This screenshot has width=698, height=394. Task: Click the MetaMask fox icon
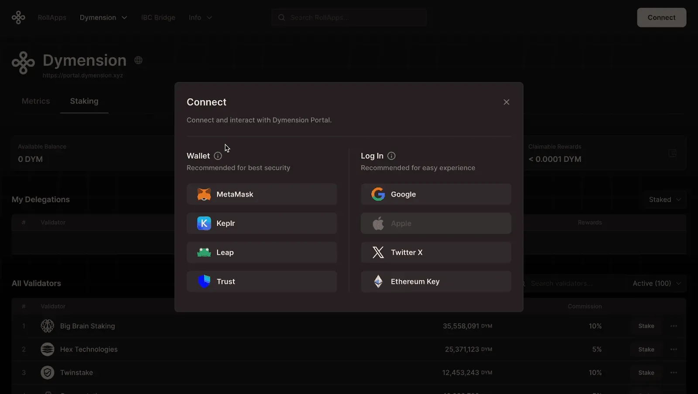[x=204, y=194]
